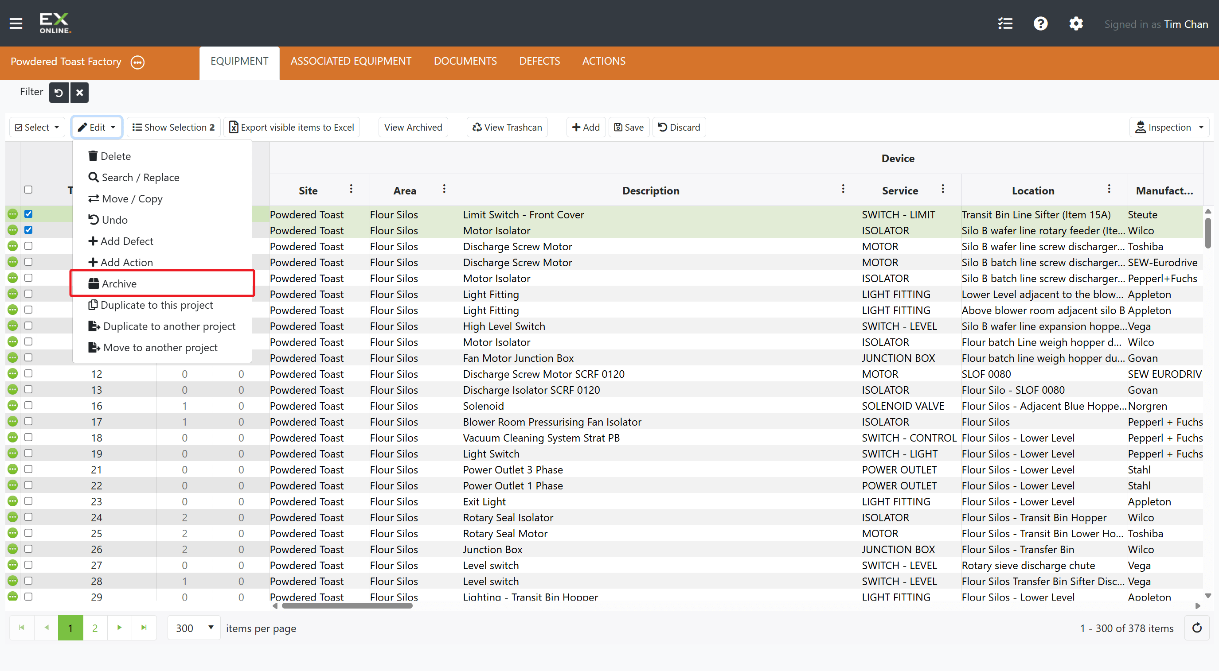
Task: Click green status icon for row 12
Action: [13, 373]
